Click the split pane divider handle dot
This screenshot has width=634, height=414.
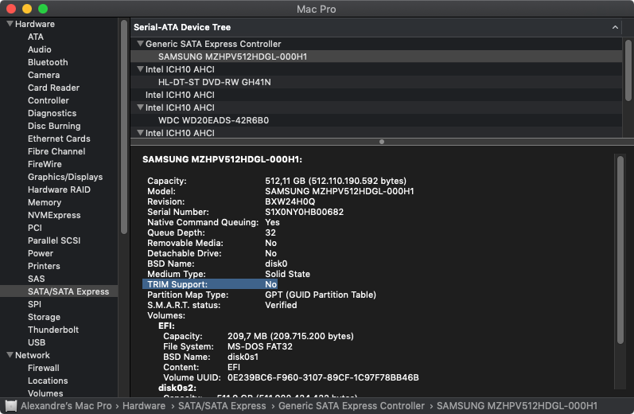(382, 142)
